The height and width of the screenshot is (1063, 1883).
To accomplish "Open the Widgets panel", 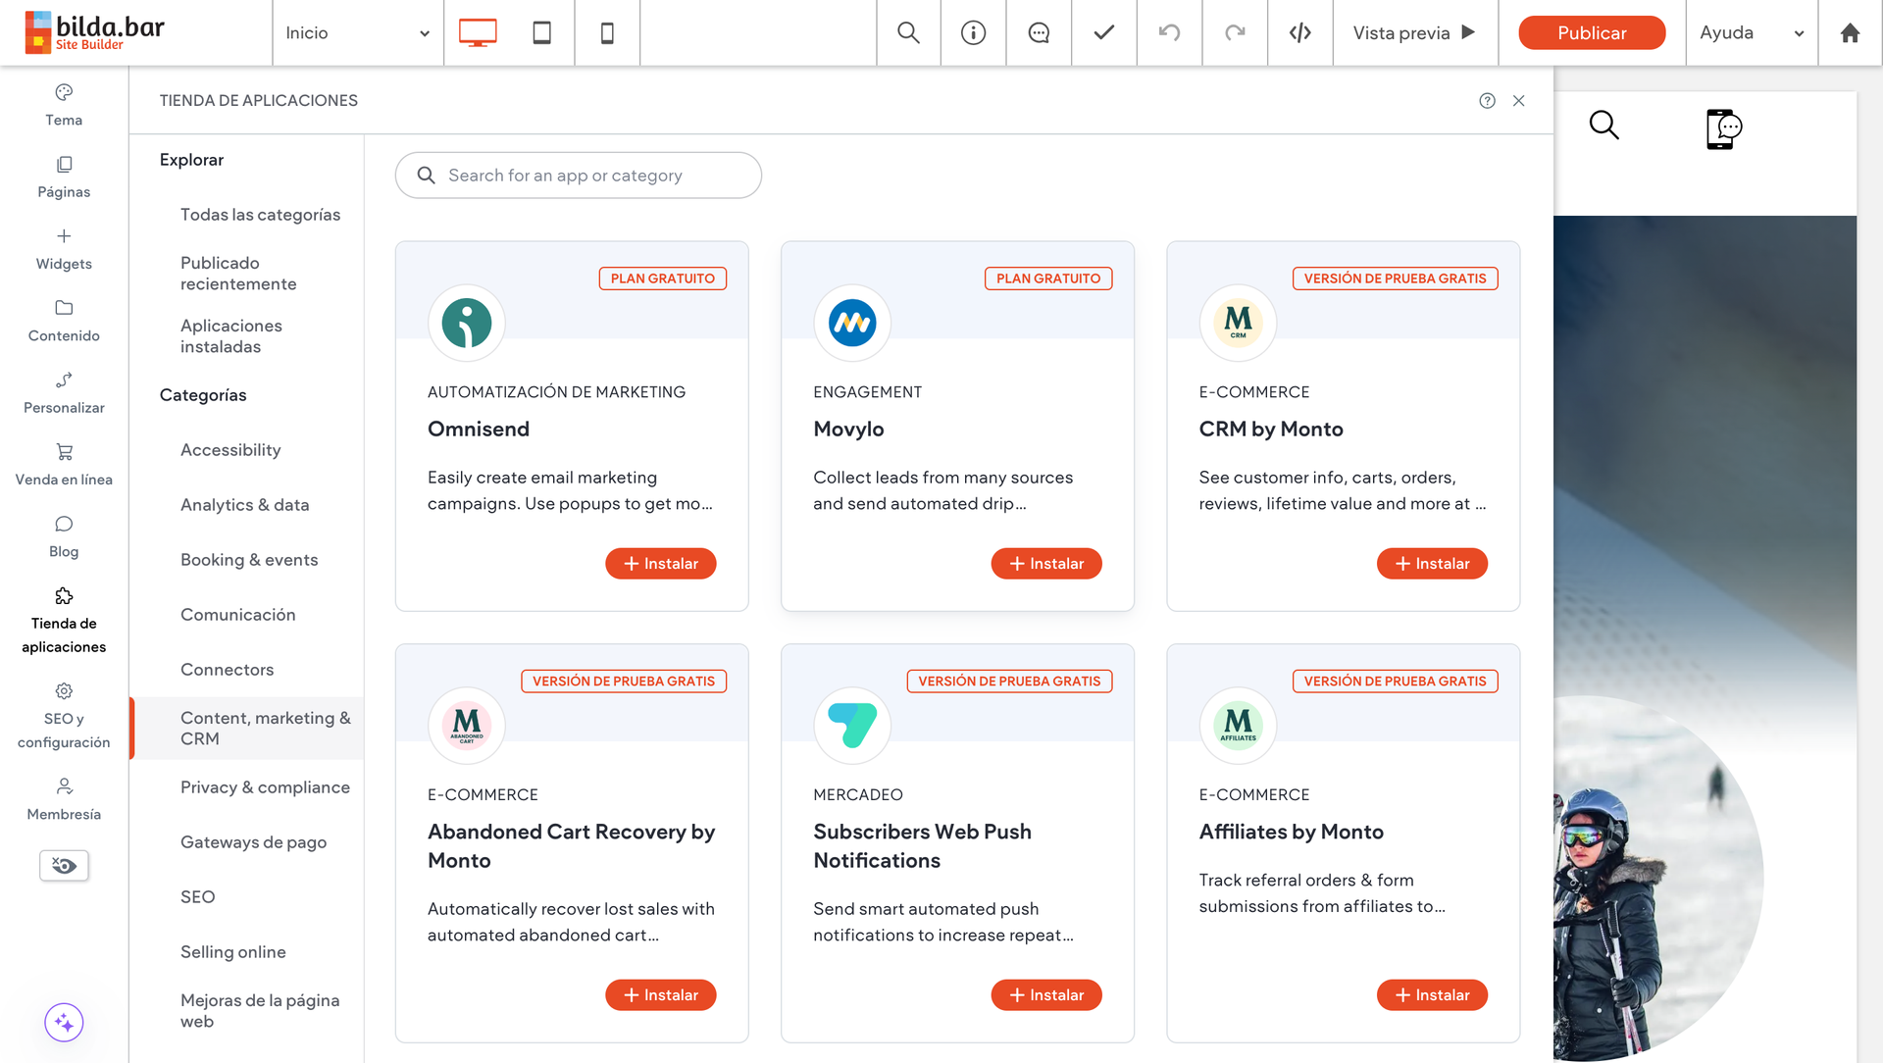I will 64,249.
